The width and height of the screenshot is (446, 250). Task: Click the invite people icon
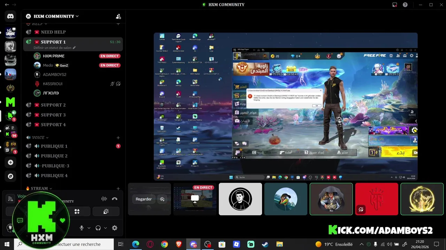click(x=118, y=16)
